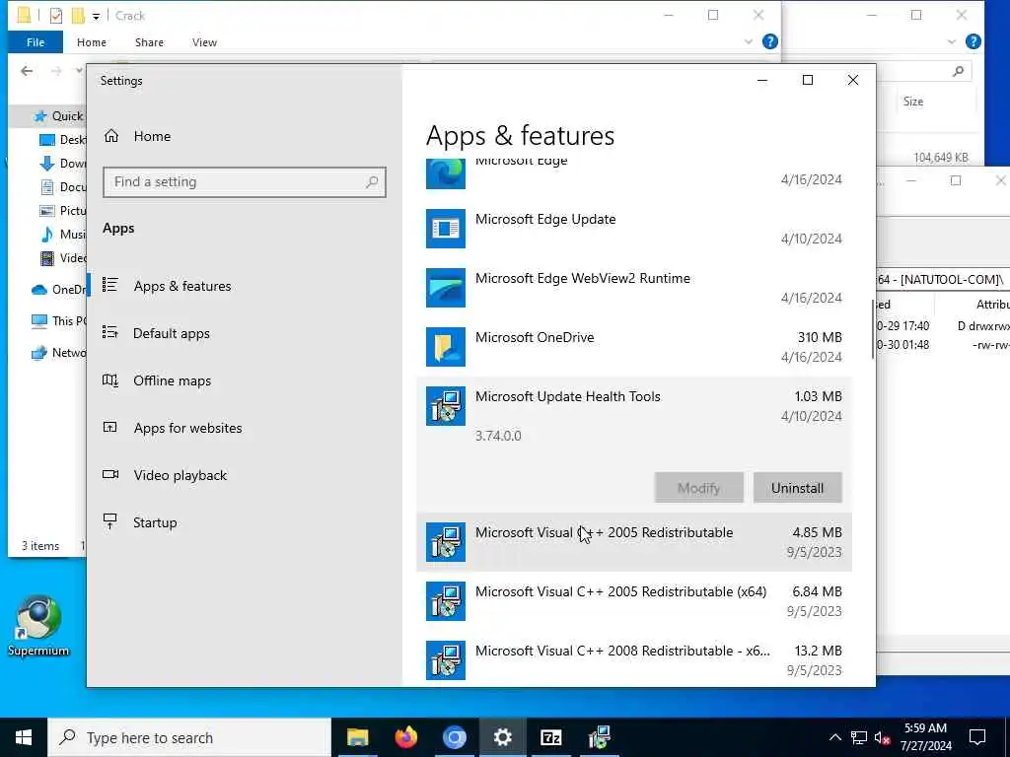
Task: Launch Firefox from the taskbar
Action: tap(405, 737)
